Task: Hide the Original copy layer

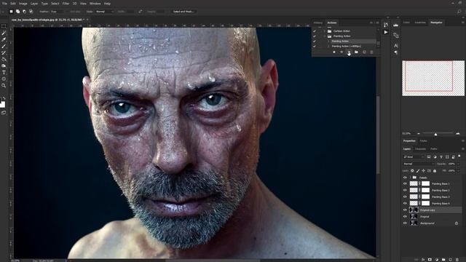Action: pyautogui.click(x=405, y=210)
